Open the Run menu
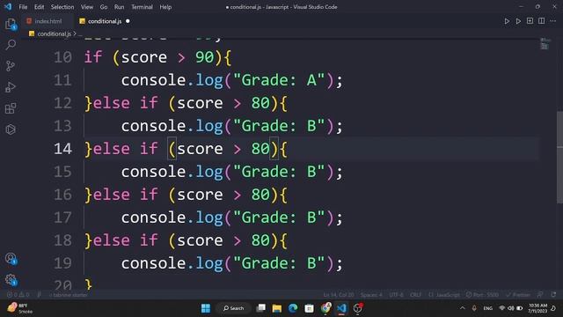Viewport: 563px width, 317px height. coord(119,7)
